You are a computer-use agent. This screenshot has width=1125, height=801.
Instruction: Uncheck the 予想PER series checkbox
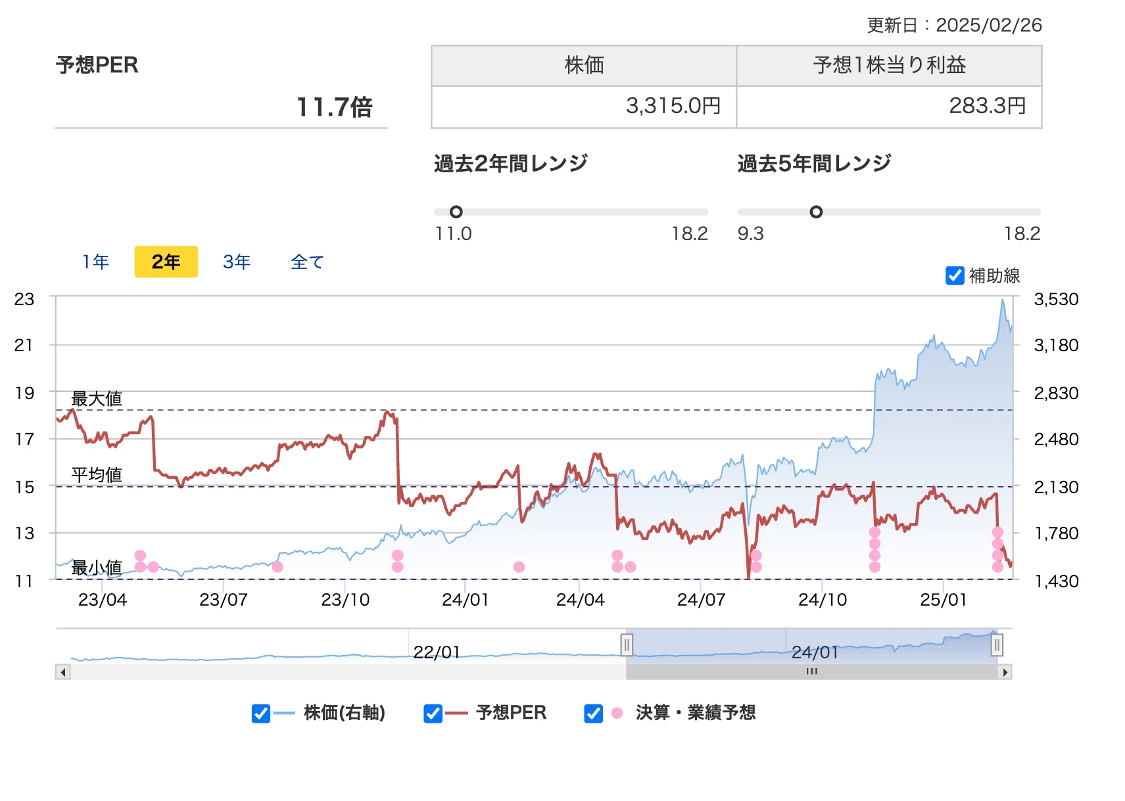point(433,714)
